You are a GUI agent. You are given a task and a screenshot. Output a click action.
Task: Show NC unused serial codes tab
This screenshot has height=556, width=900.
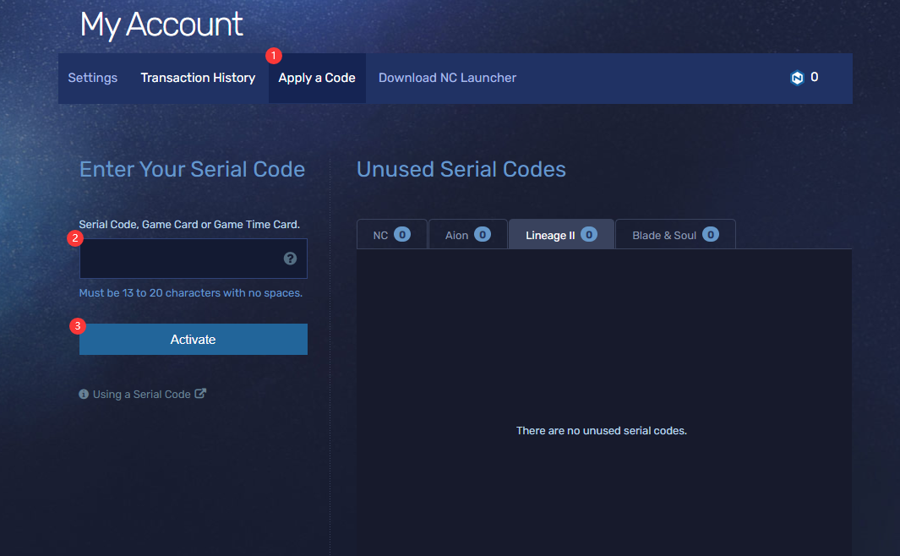click(392, 235)
